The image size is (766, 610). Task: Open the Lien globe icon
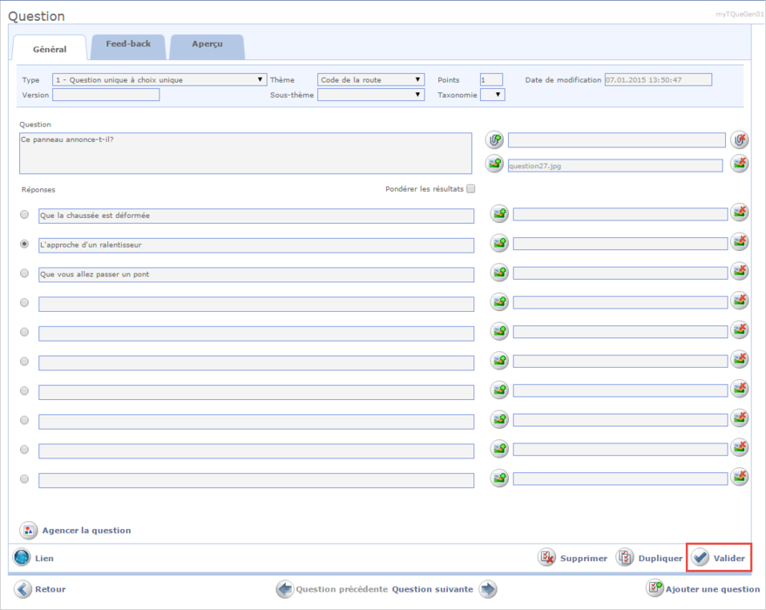click(x=22, y=558)
